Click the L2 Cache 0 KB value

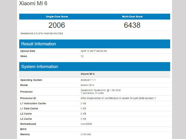click(x=83, y=114)
